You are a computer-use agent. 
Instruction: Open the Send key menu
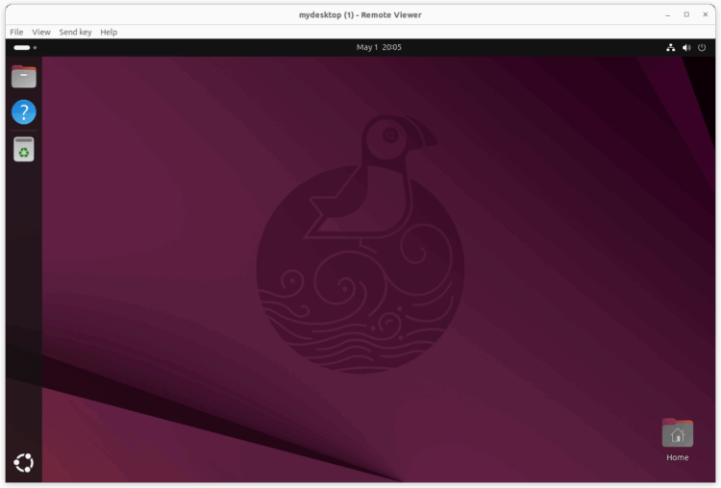[x=75, y=32]
